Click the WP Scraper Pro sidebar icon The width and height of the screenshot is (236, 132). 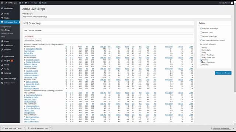point(2,22)
